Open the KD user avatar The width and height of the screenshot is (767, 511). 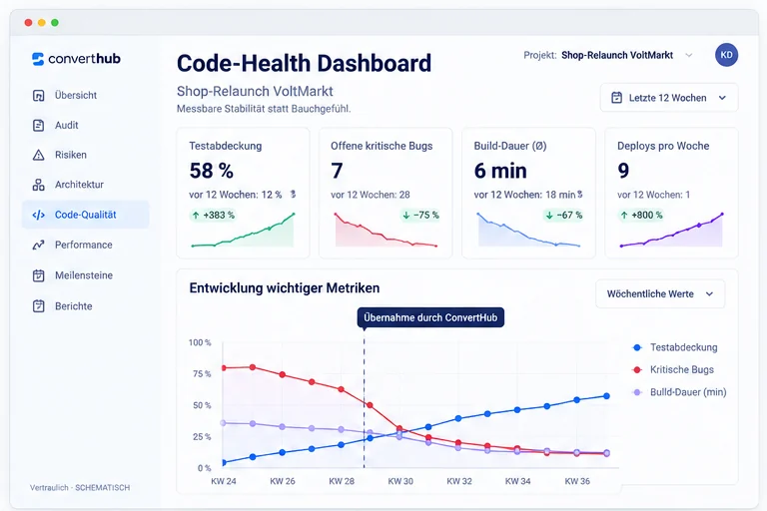726,55
